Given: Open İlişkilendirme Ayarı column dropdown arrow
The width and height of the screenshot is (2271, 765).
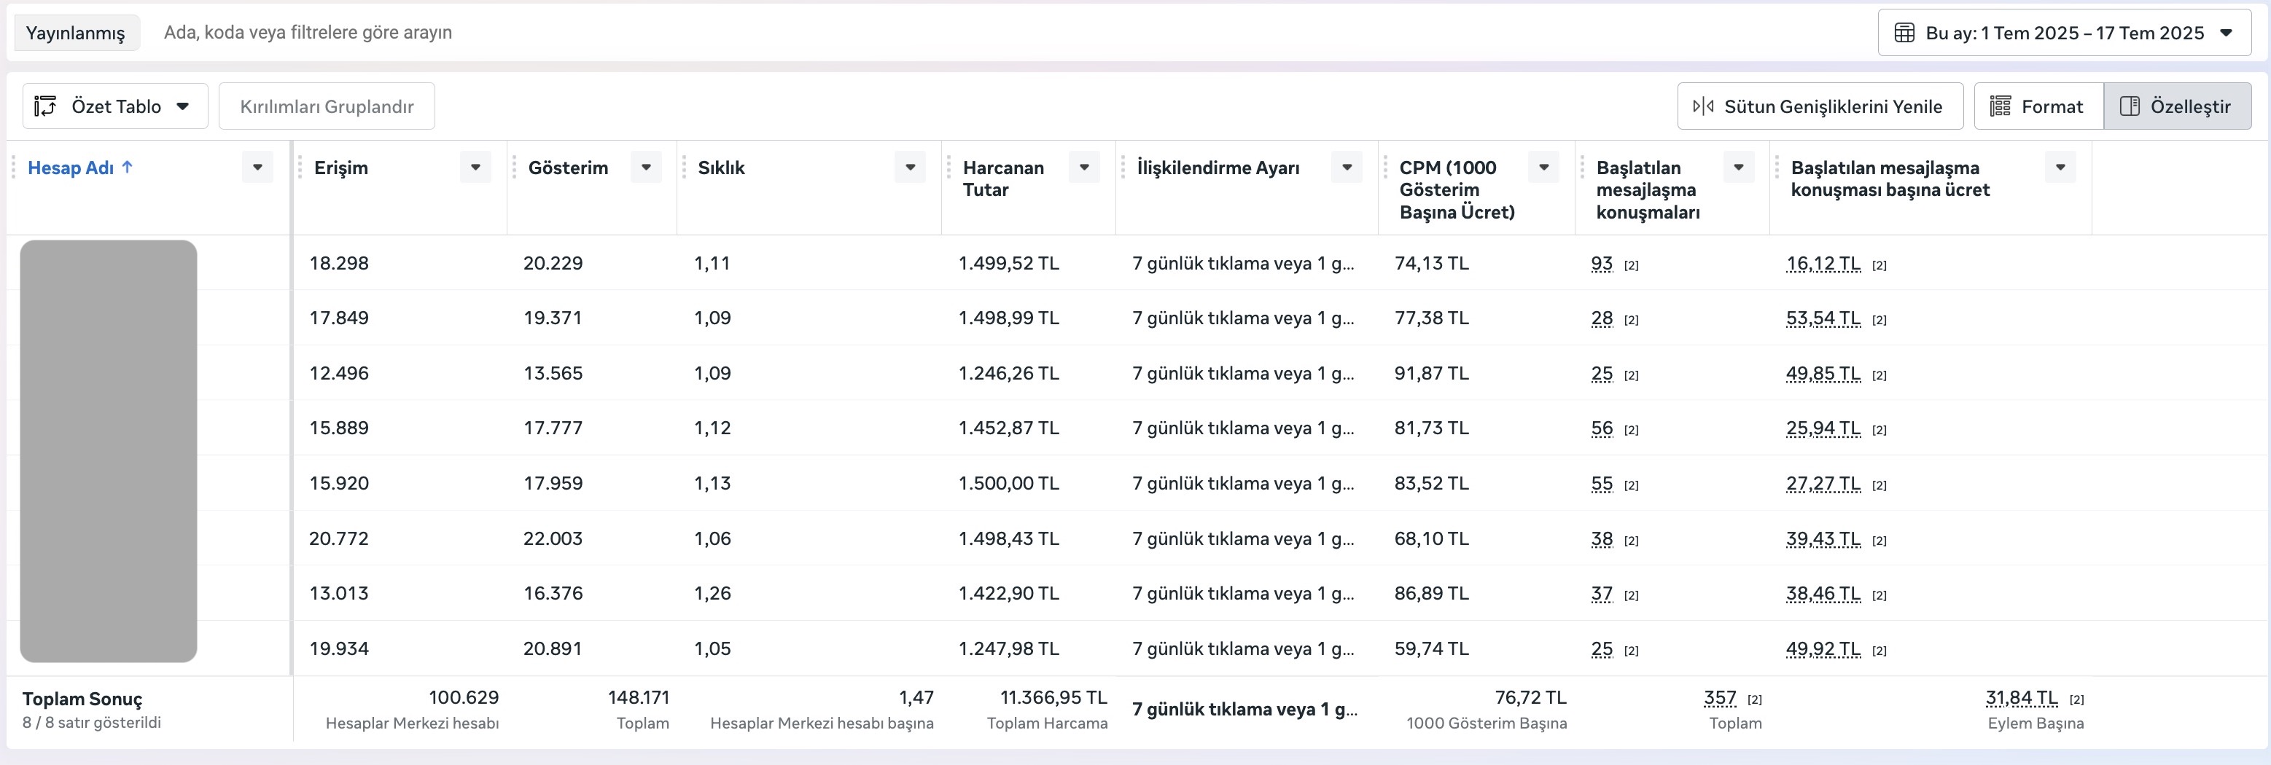Looking at the screenshot, I should tap(1347, 167).
